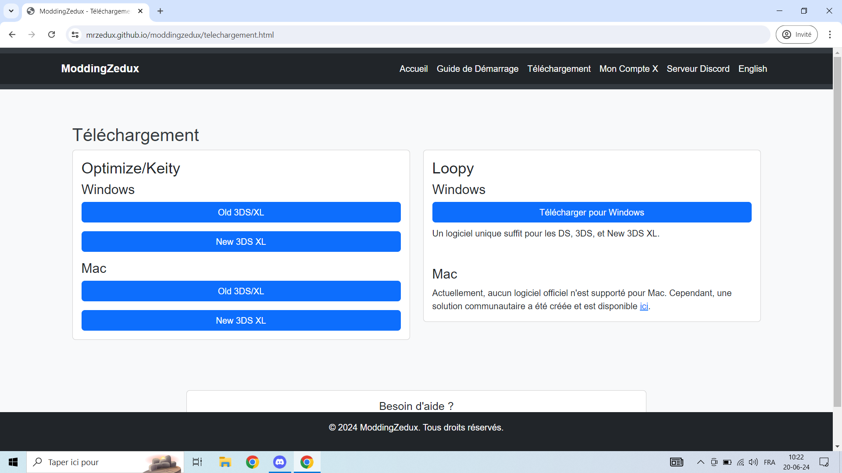The image size is (842, 473).
Task: Go back to the previous page
Action: [x=12, y=35]
